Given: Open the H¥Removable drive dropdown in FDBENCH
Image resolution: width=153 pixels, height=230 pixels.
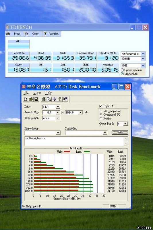Looking at the screenshot, I should (143, 54).
